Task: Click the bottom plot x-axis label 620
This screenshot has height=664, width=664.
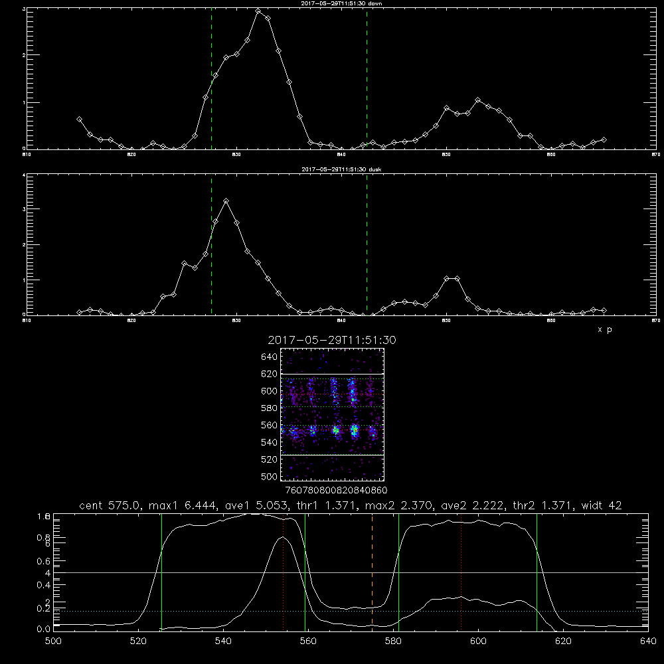Action: pyautogui.click(x=563, y=641)
